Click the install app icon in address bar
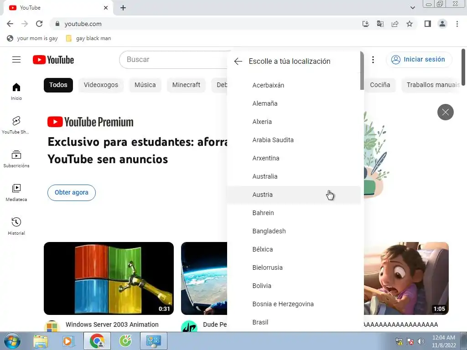467x350 pixels. [x=365, y=24]
